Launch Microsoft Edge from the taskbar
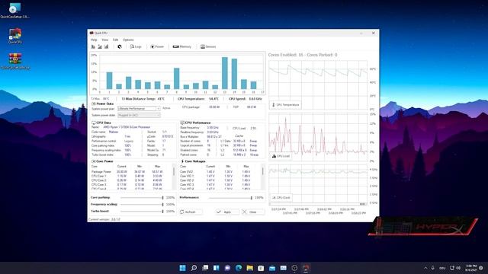Viewport: 488px width, 274px height. 239,268
